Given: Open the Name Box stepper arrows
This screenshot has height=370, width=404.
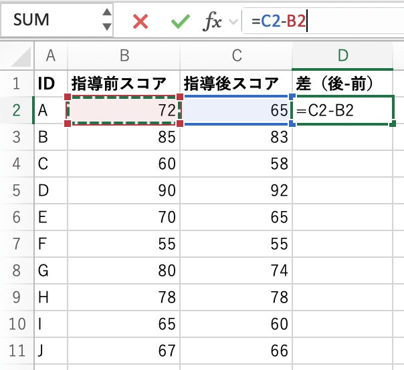Looking at the screenshot, I should click(x=106, y=20).
